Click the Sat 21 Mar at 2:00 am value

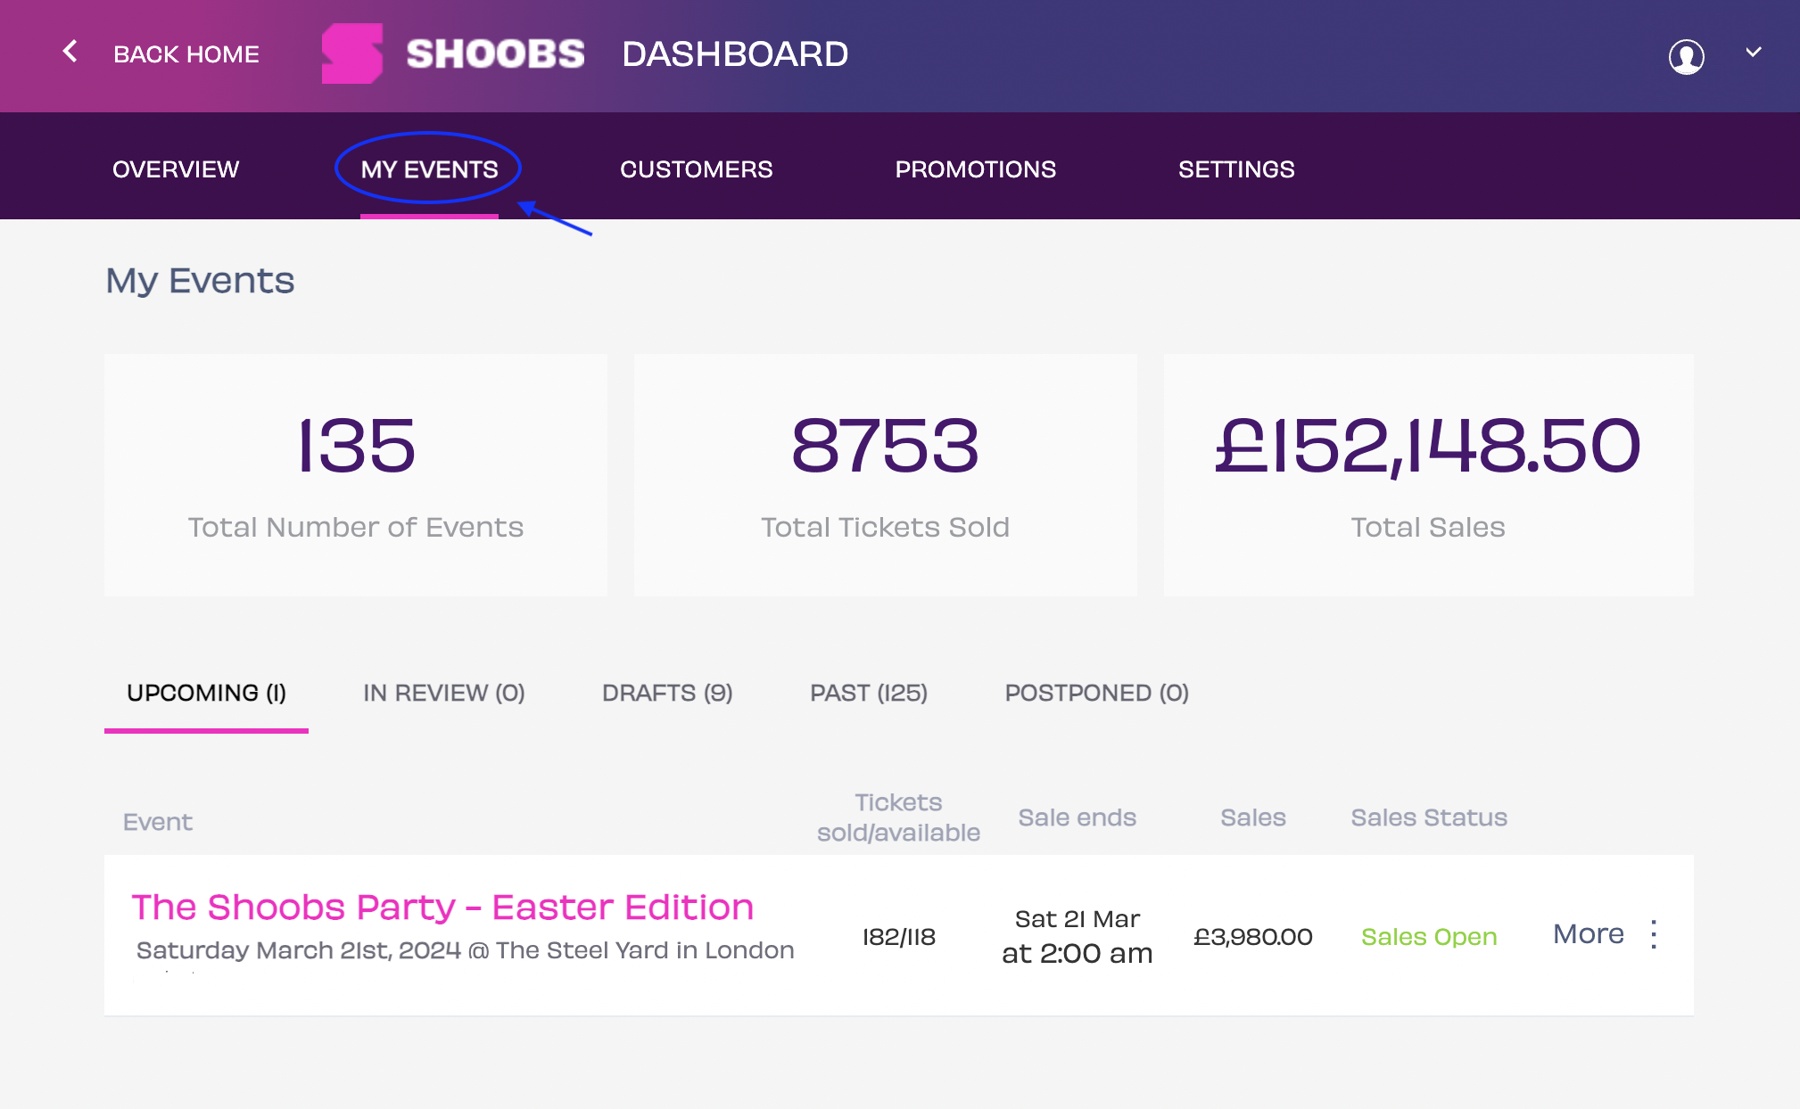point(1077,936)
